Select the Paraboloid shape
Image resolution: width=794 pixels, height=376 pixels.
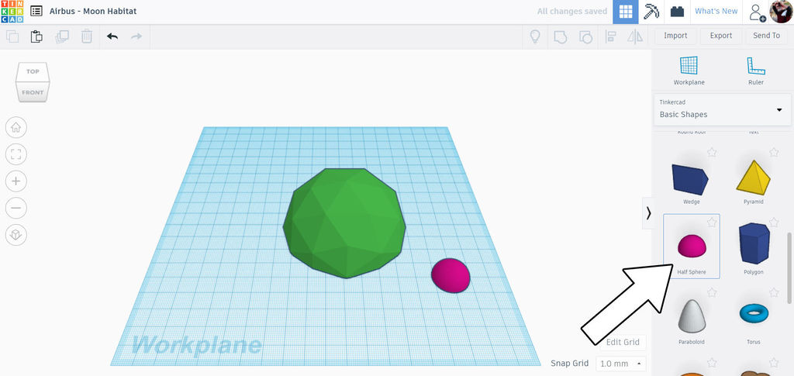(691, 317)
